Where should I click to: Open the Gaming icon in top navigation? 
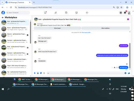point(87,13)
